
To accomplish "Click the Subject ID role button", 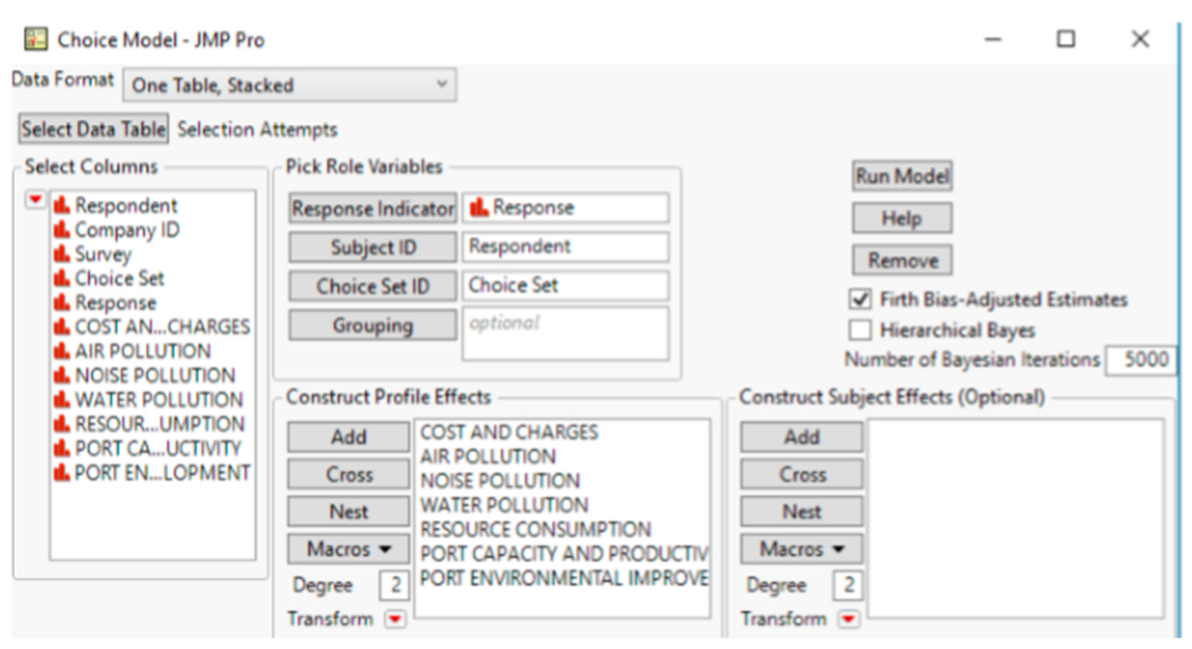I will click(x=373, y=247).
